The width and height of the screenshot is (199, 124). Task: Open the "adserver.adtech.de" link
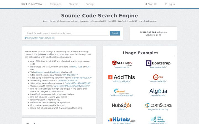(x=68, y=80)
